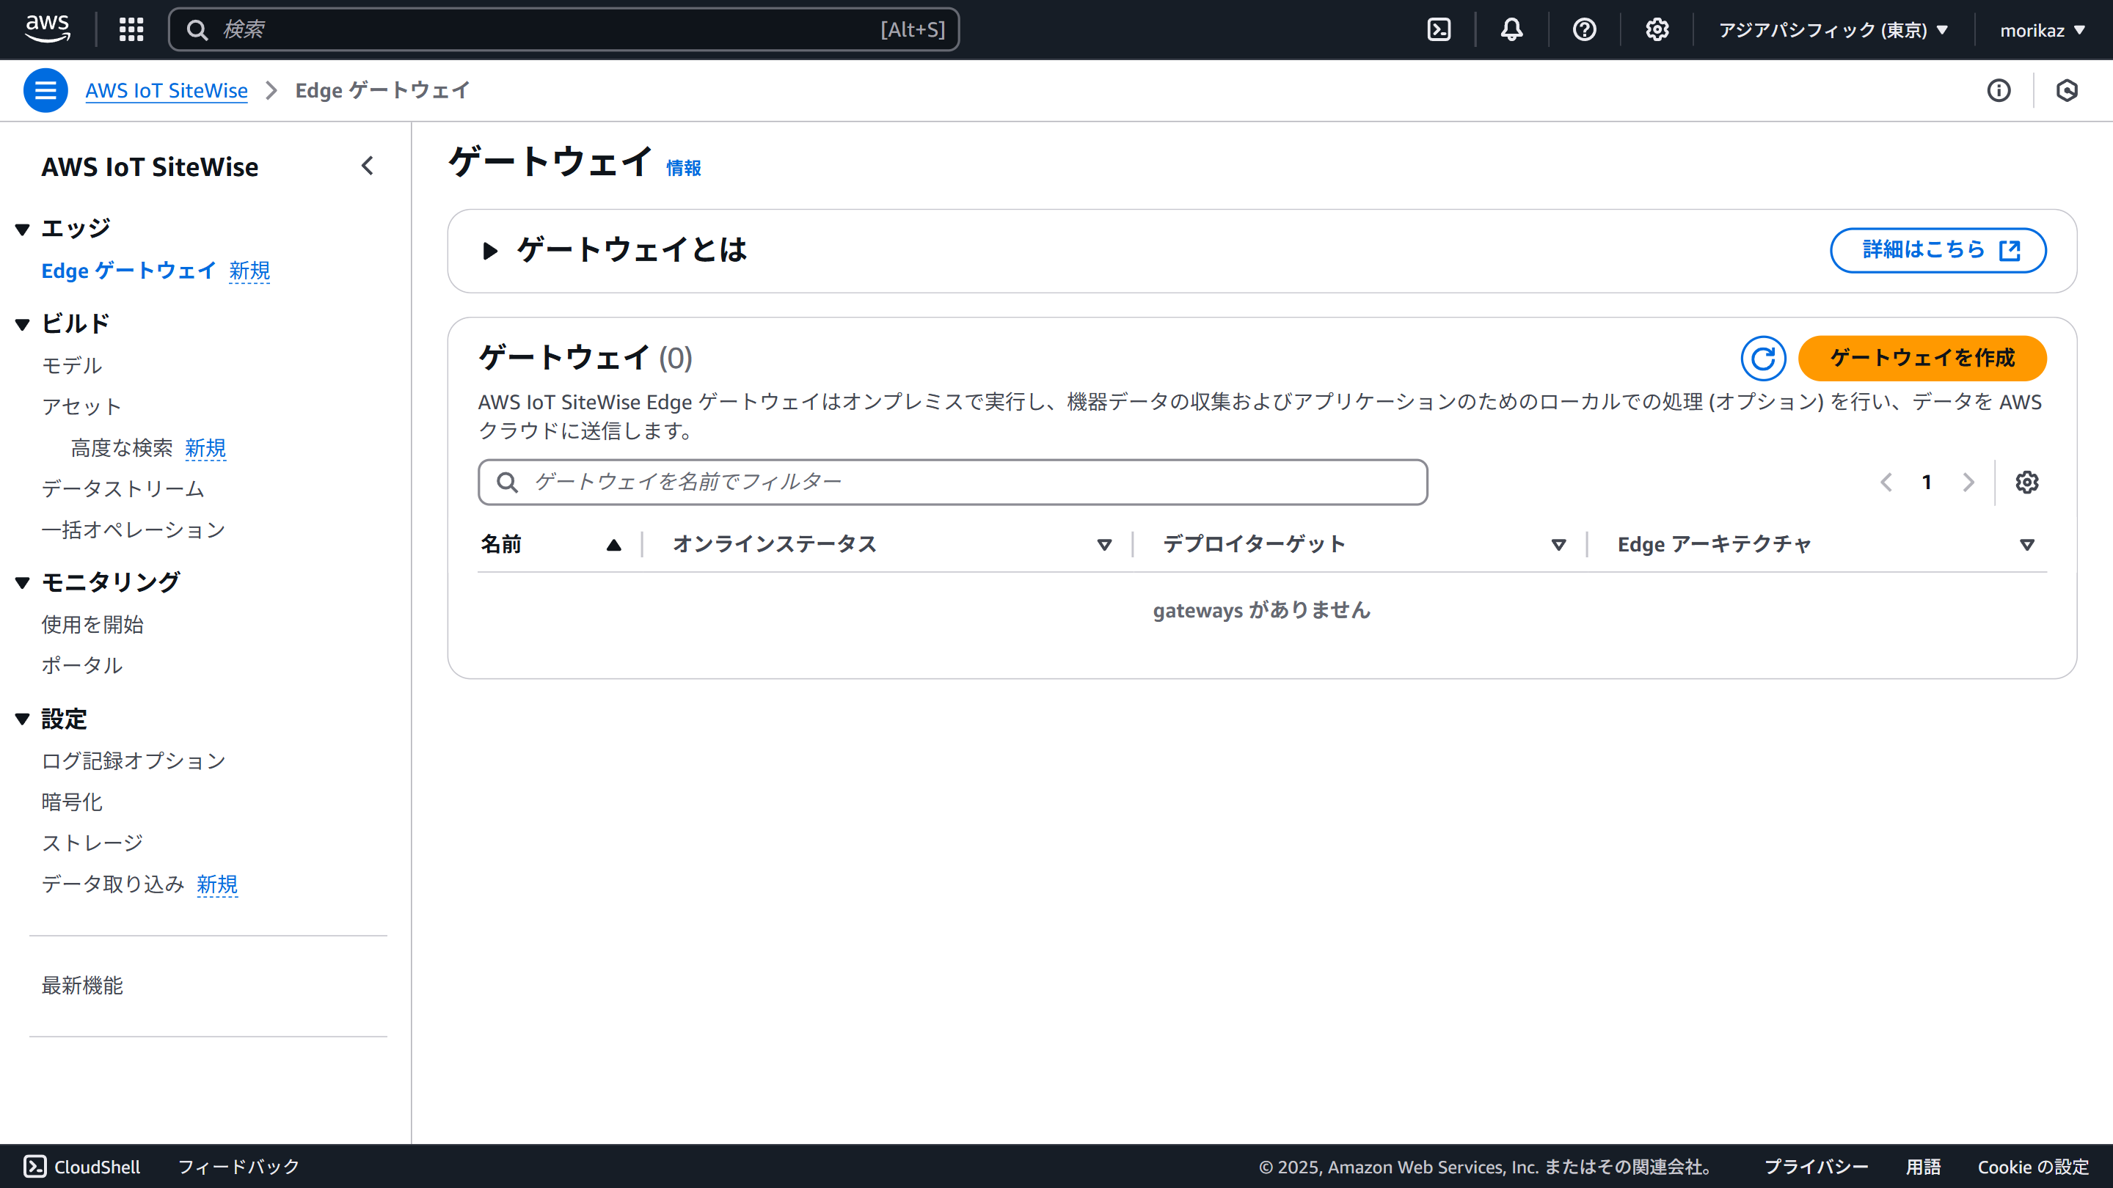Sort by オンラインステータス column

pyautogui.click(x=1104, y=544)
